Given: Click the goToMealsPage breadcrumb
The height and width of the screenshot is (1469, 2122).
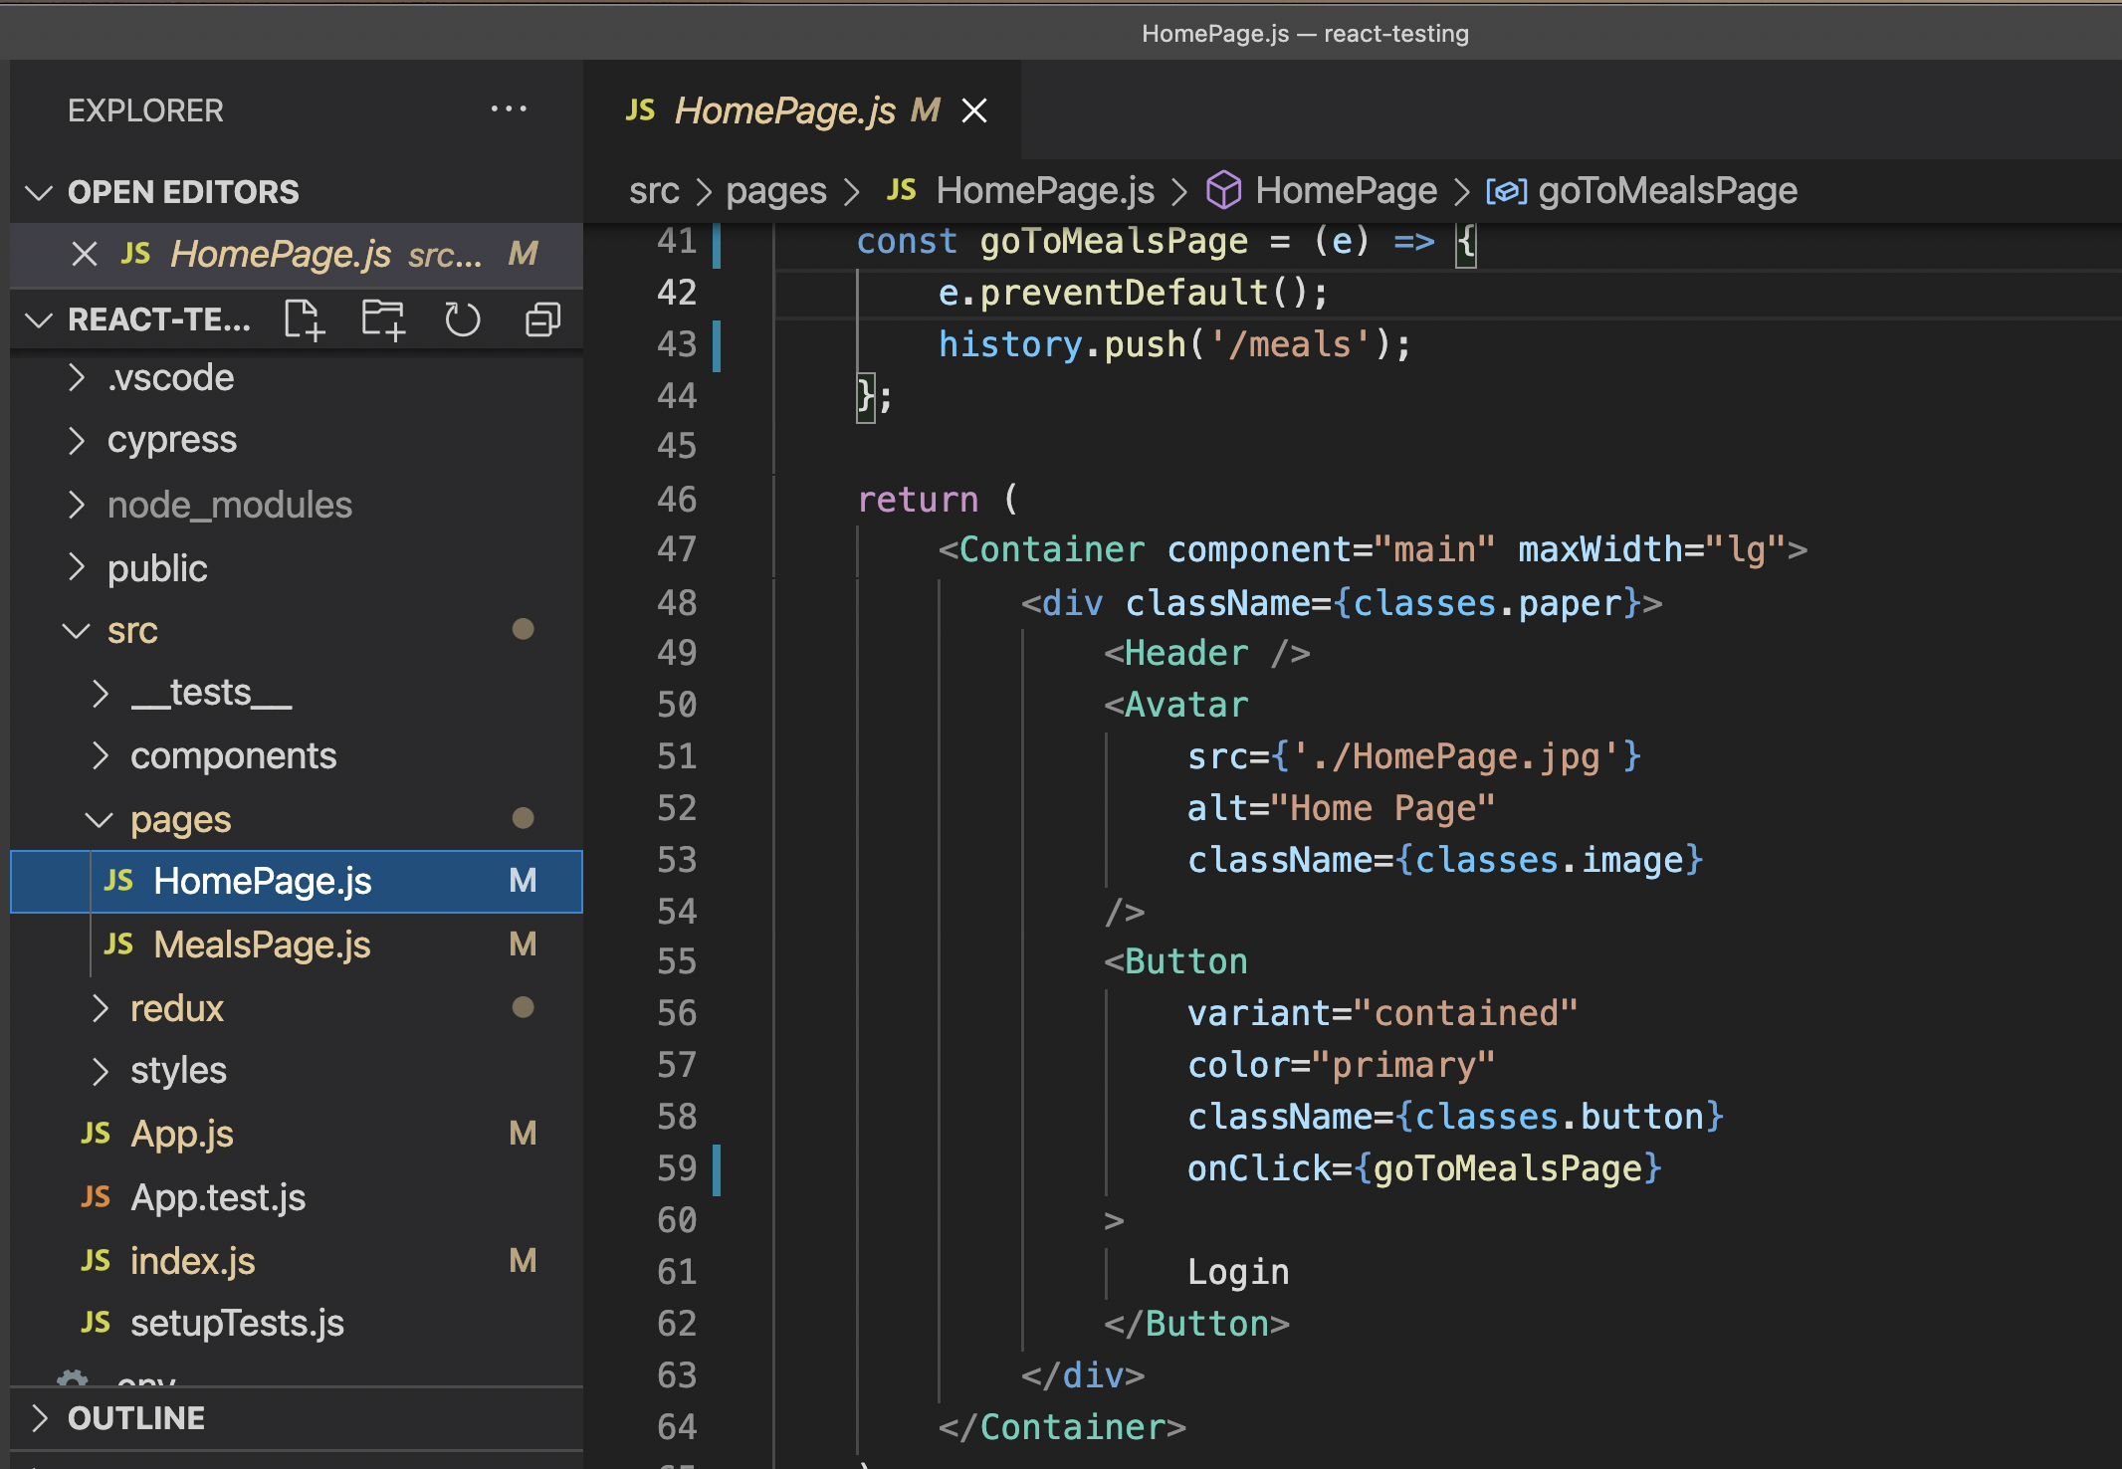Looking at the screenshot, I should pos(1667,190).
